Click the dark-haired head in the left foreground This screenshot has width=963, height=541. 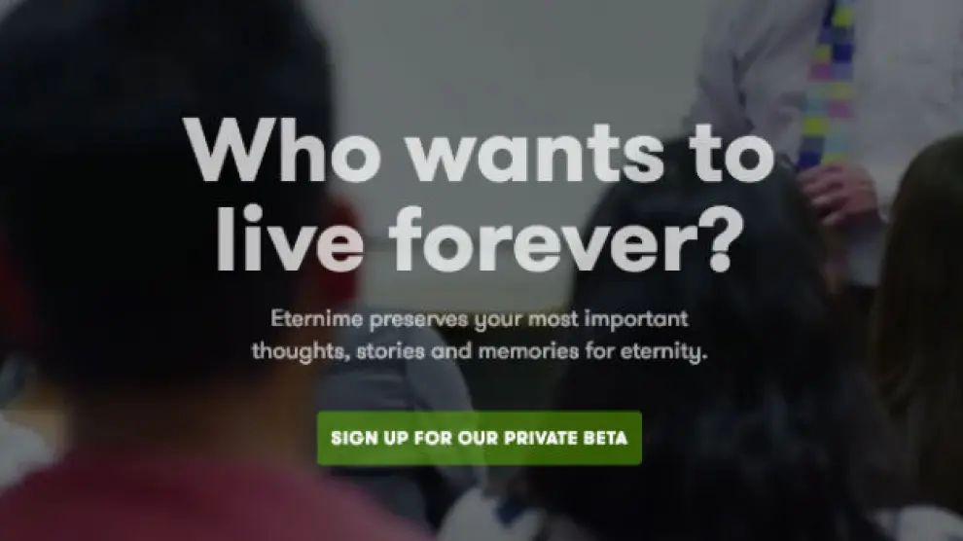160,184
